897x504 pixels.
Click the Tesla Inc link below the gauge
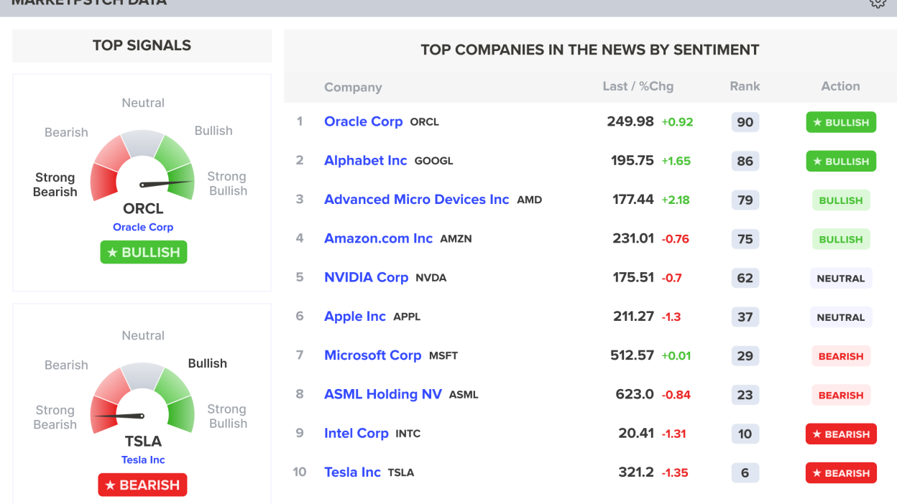(143, 460)
